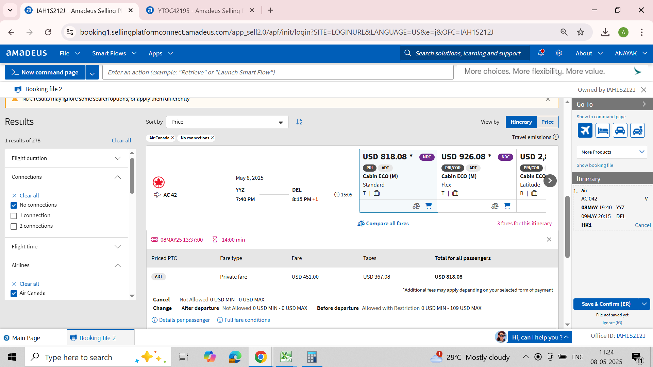Open hotel search icon in Go To panel
This screenshot has width=653, height=367.
pos(603,130)
